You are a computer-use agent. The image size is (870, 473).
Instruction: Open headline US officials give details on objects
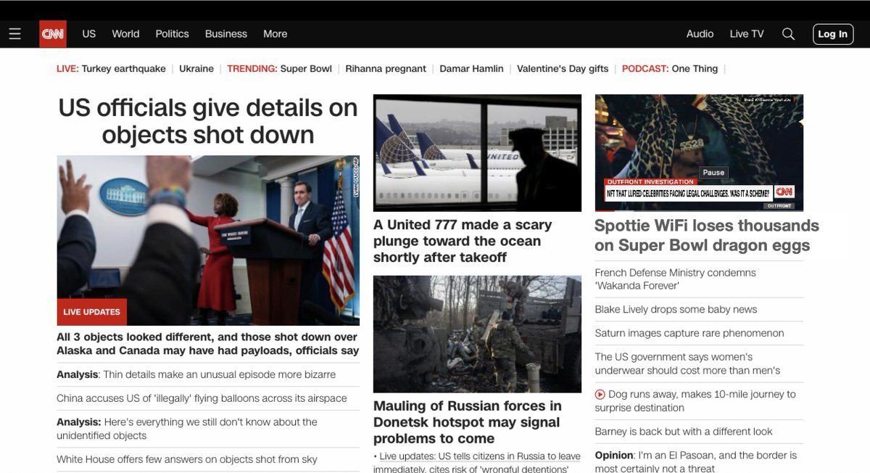pos(208,121)
